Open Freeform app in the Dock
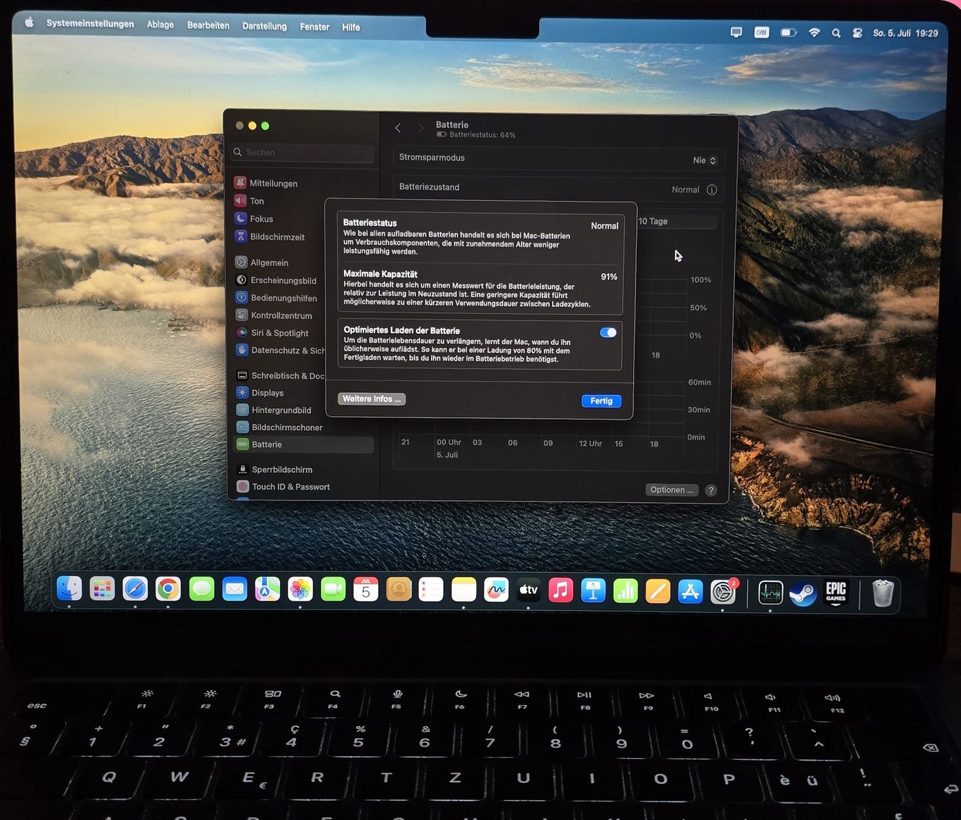 [496, 589]
